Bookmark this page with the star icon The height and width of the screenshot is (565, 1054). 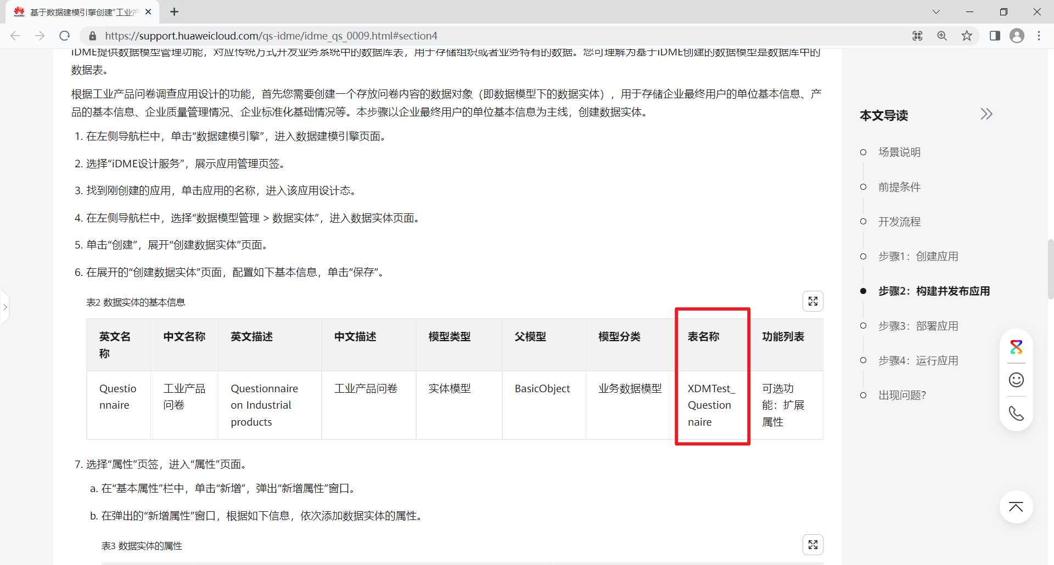[x=967, y=36]
